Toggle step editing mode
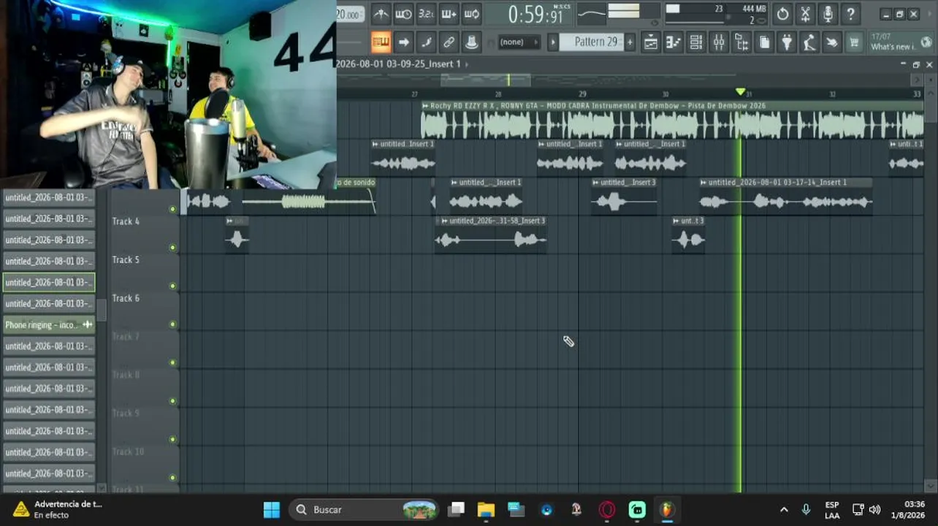Image resolution: width=938 pixels, height=526 pixels. [x=426, y=42]
